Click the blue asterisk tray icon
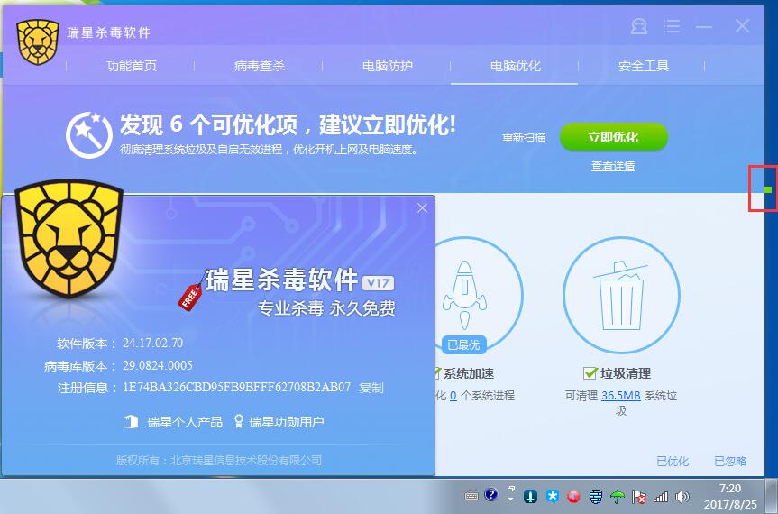 552,496
